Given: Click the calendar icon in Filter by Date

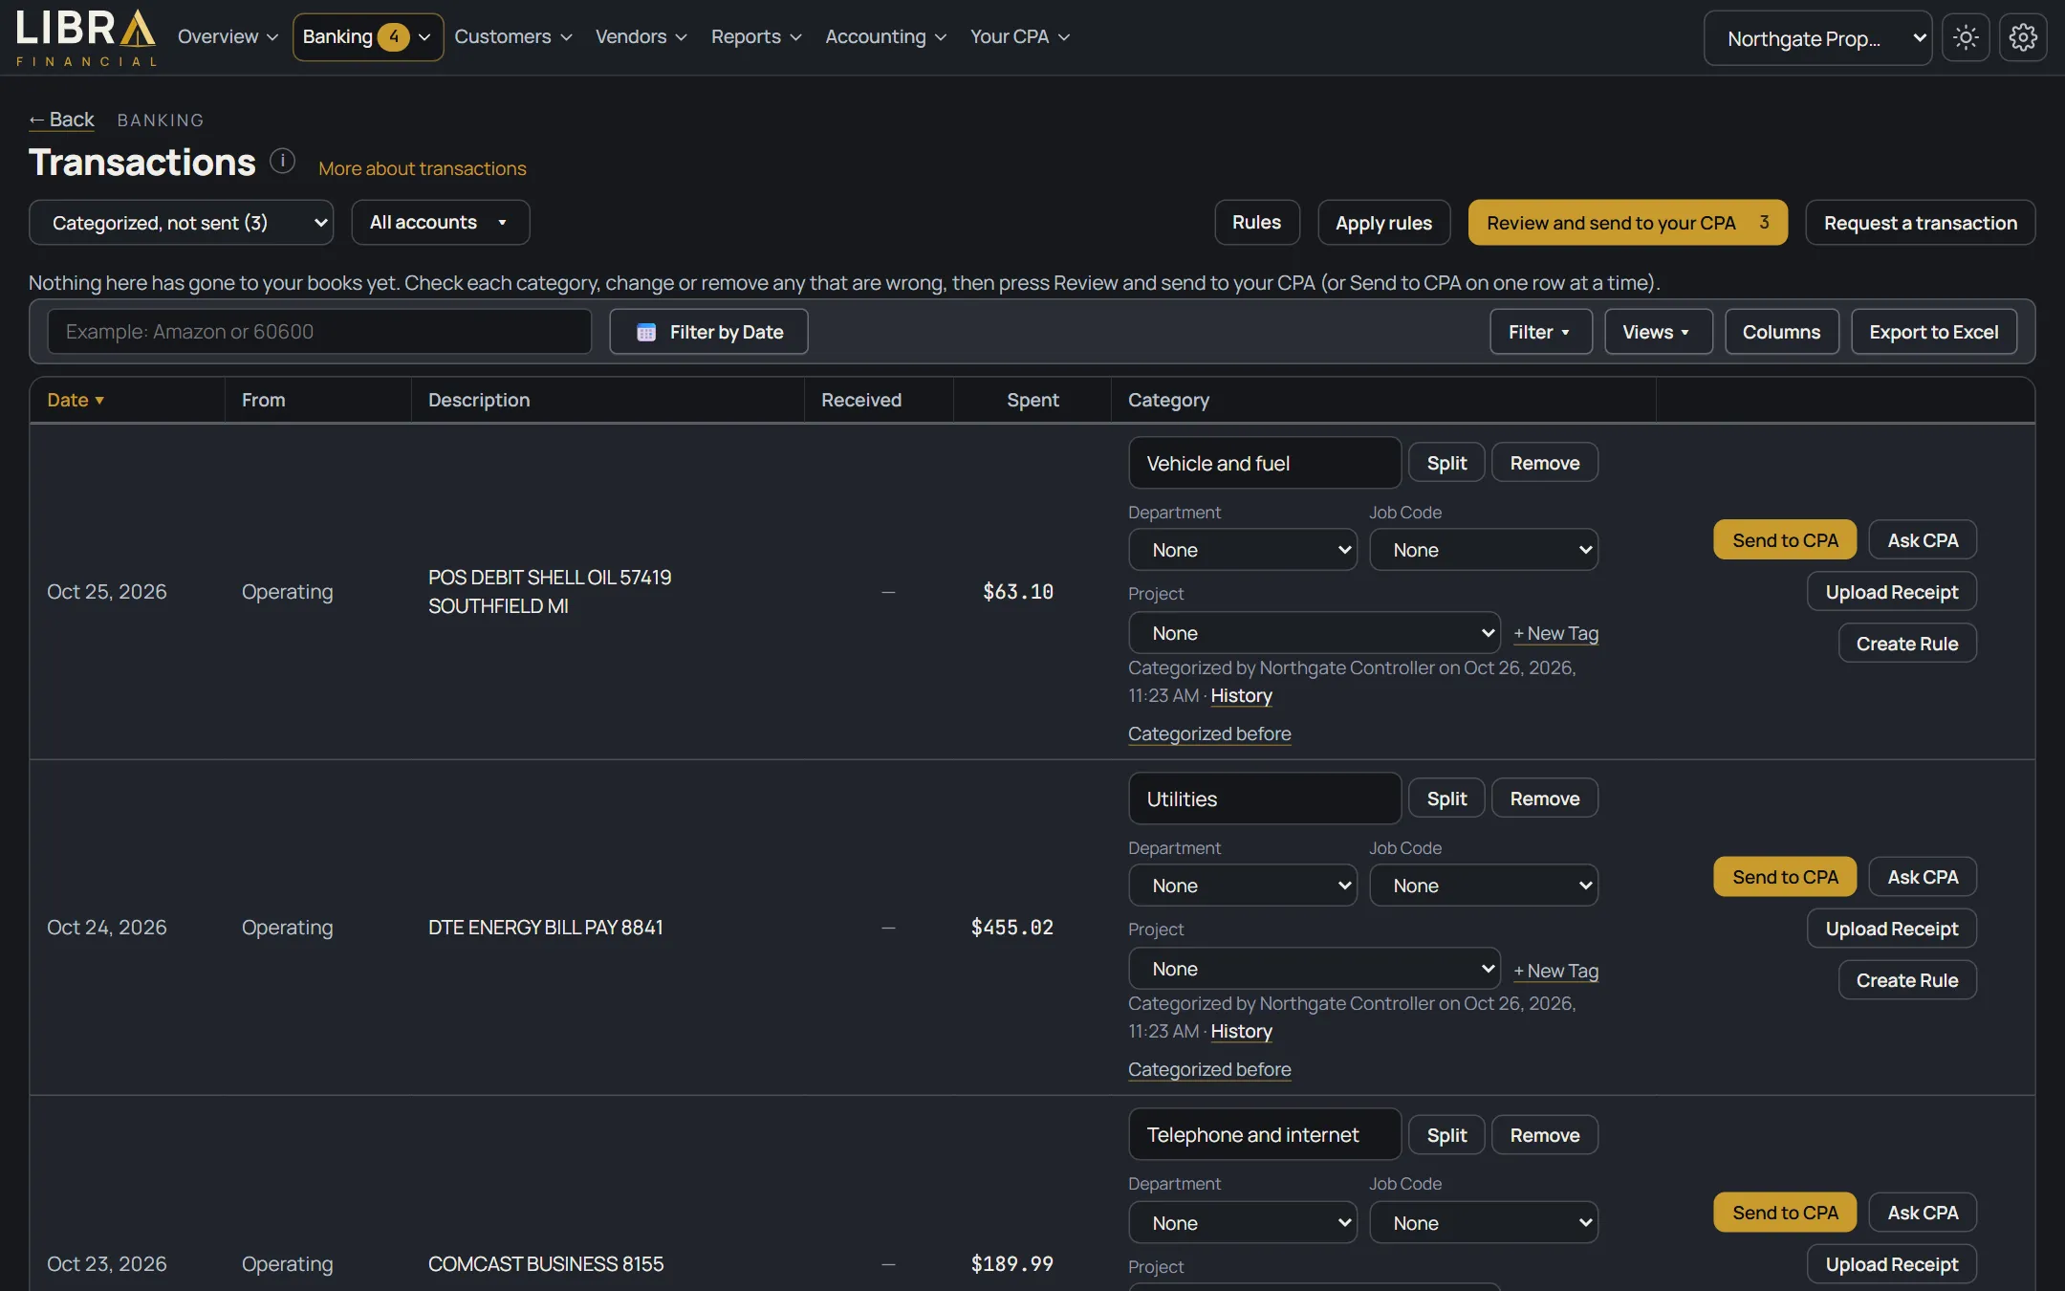Looking at the screenshot, I should pos(646,332).
